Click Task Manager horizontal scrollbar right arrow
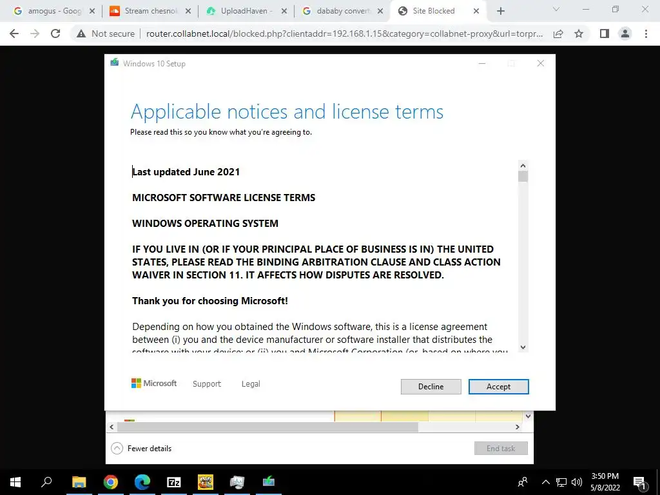Image resolution: width=660 pixels, height=495 pixels. (518, 427)
